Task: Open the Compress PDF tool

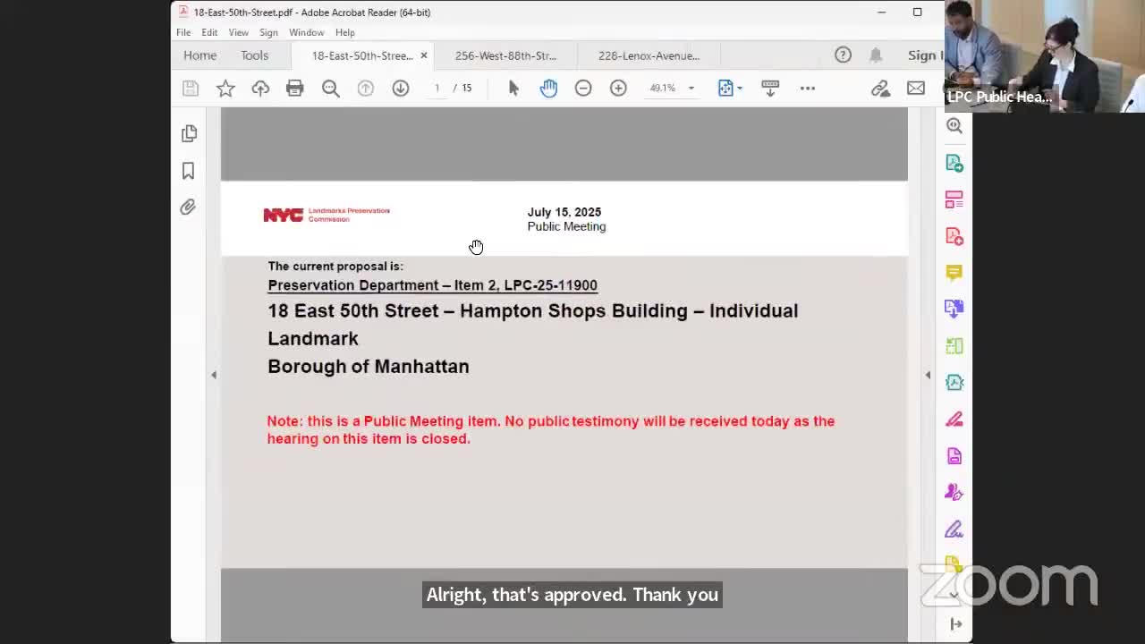Action: (954, 382)
